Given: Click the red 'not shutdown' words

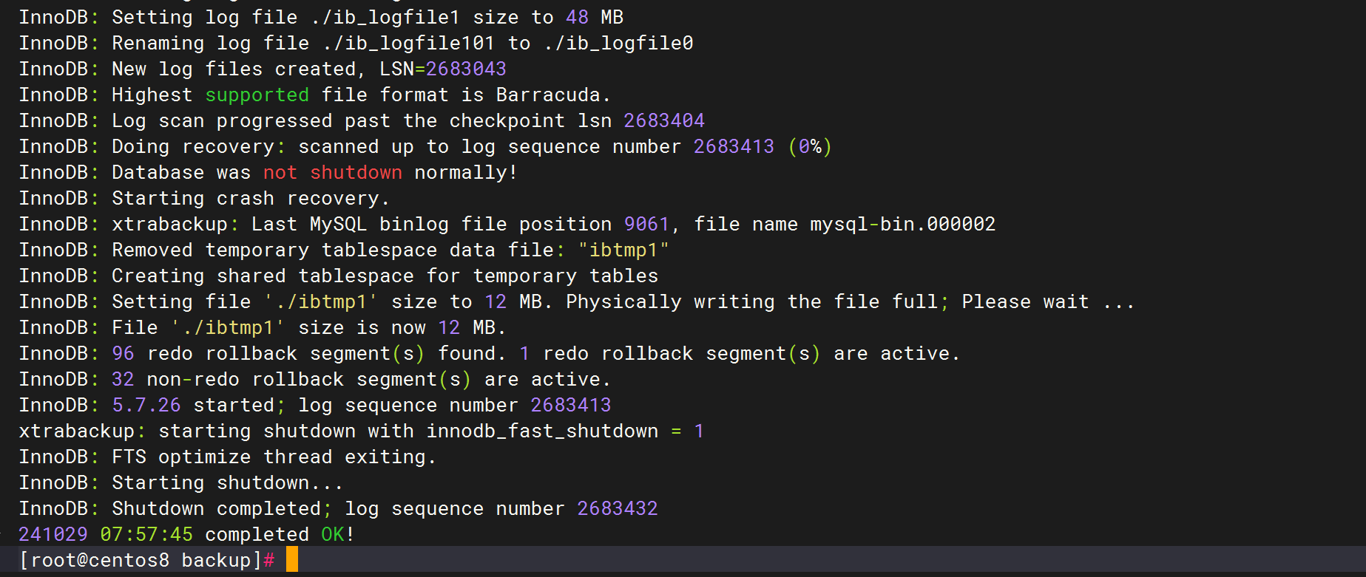Looking at the screenshot, I should pos(333,172).
